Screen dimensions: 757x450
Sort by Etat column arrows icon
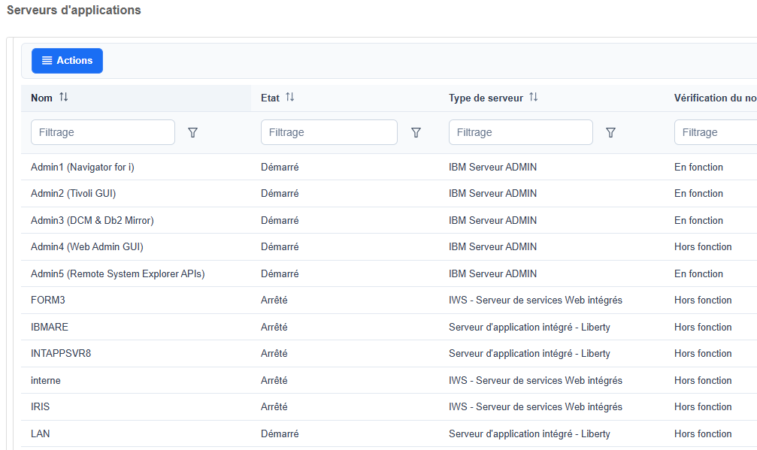289,97
